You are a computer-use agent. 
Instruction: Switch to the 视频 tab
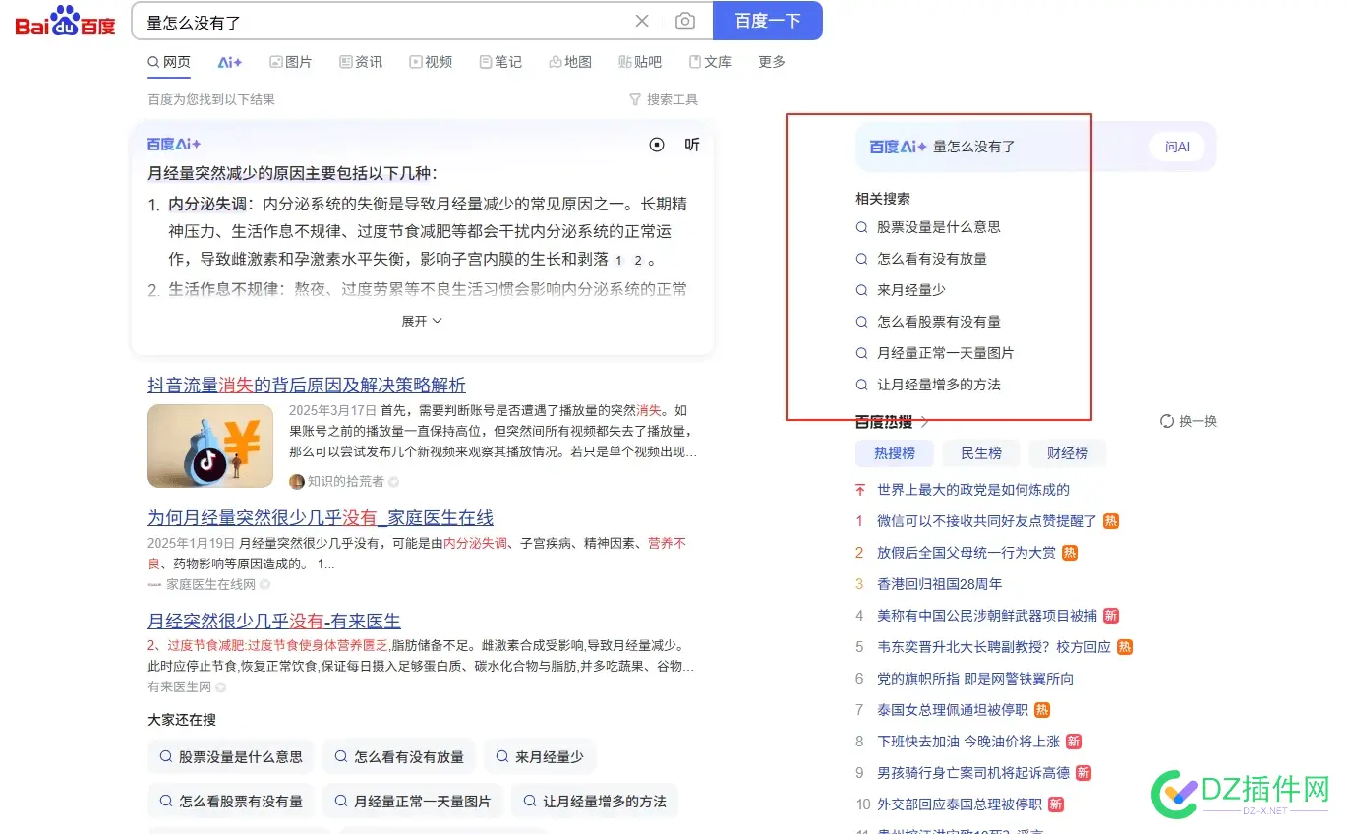tap(431, 61)
